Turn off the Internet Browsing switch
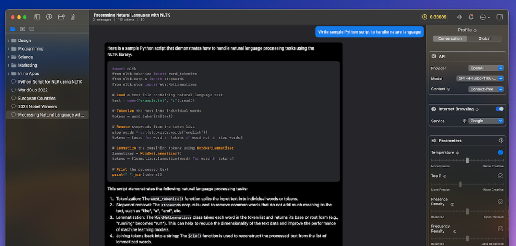The width and height of the screenshot is (516, 246). [499, 109]
